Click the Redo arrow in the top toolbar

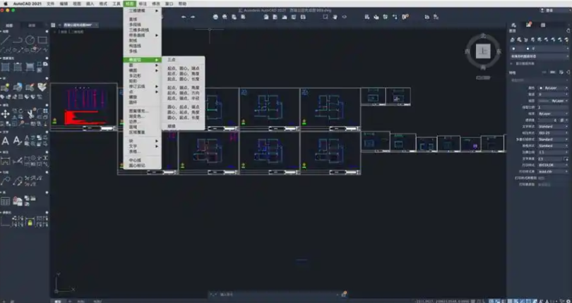(x=193, y=17)
